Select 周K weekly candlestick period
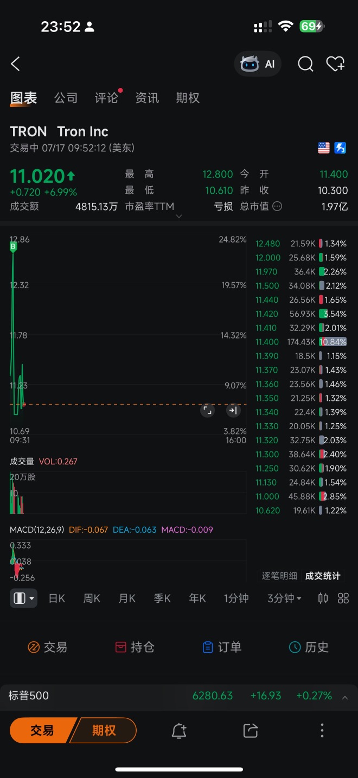This screenshot has height=778, width=358. click(x=92, y=598)
